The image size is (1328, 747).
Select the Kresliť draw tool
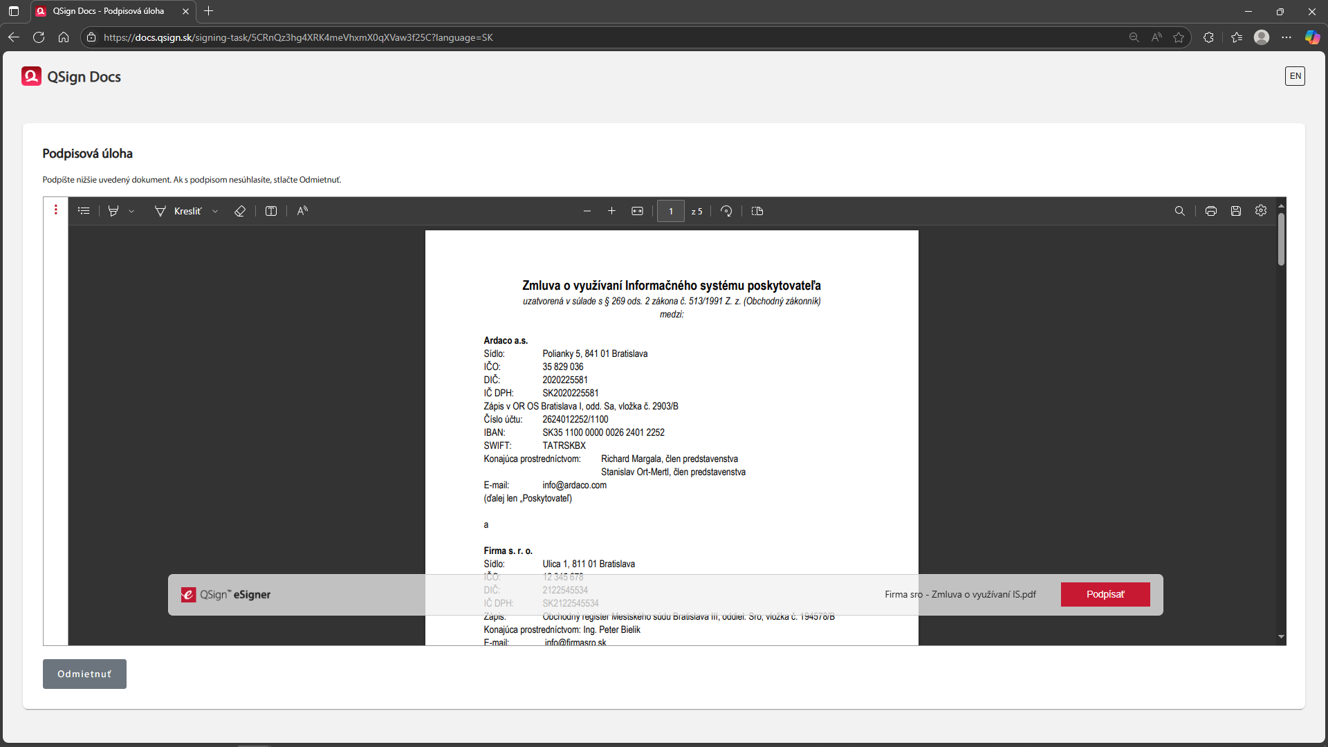178,211
